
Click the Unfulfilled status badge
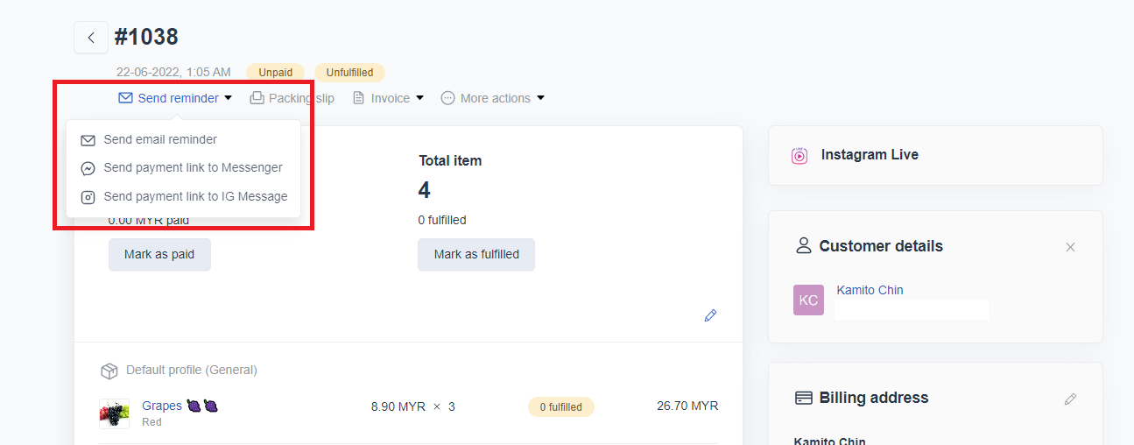[349, 73]
